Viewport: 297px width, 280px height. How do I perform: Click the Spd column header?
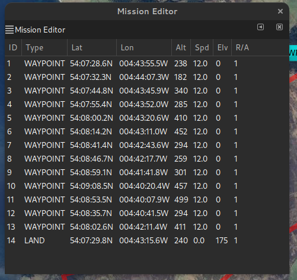(x=202, y=47)
